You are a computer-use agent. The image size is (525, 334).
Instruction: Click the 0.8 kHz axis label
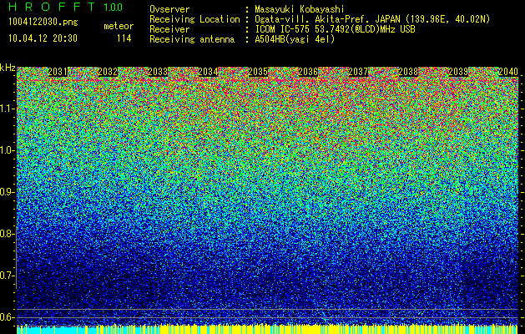click(6, 234)
